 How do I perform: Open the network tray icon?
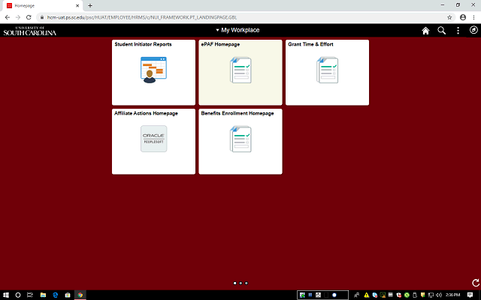(431, 295)
